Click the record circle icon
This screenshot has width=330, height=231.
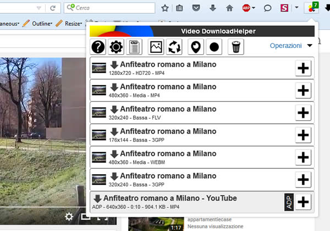click(x=214, y=47)
